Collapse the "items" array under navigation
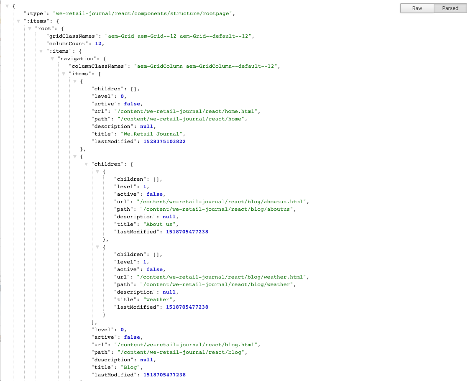The height and width of the screenshot is (381, 473). point(64,74)
